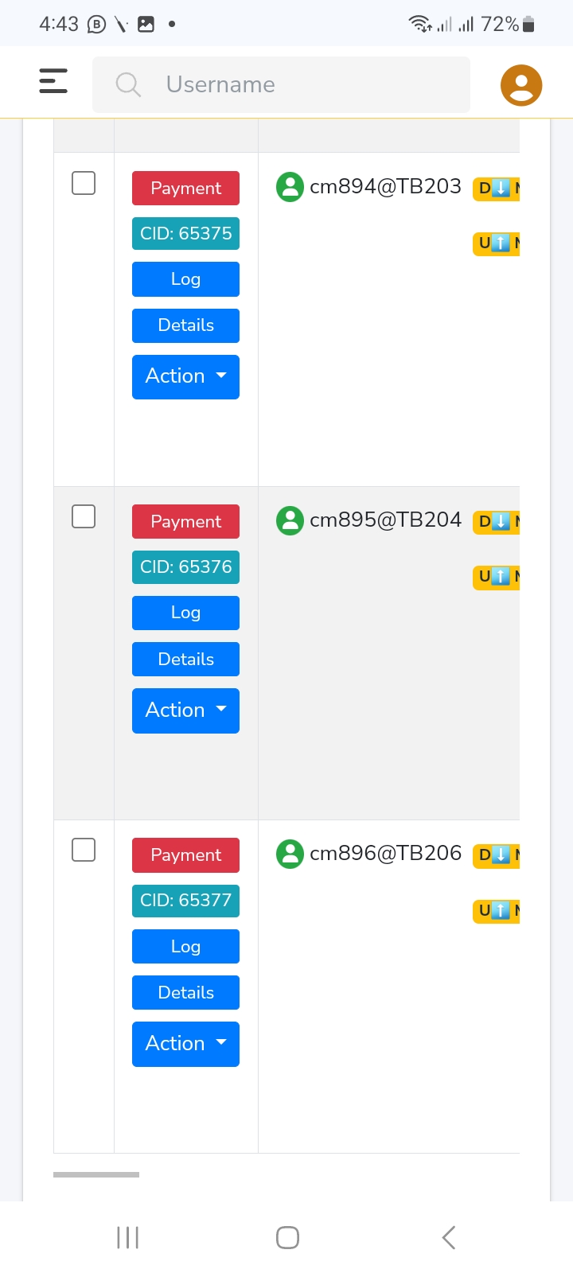Click download badge for cm894@TB203

(497, 189)
